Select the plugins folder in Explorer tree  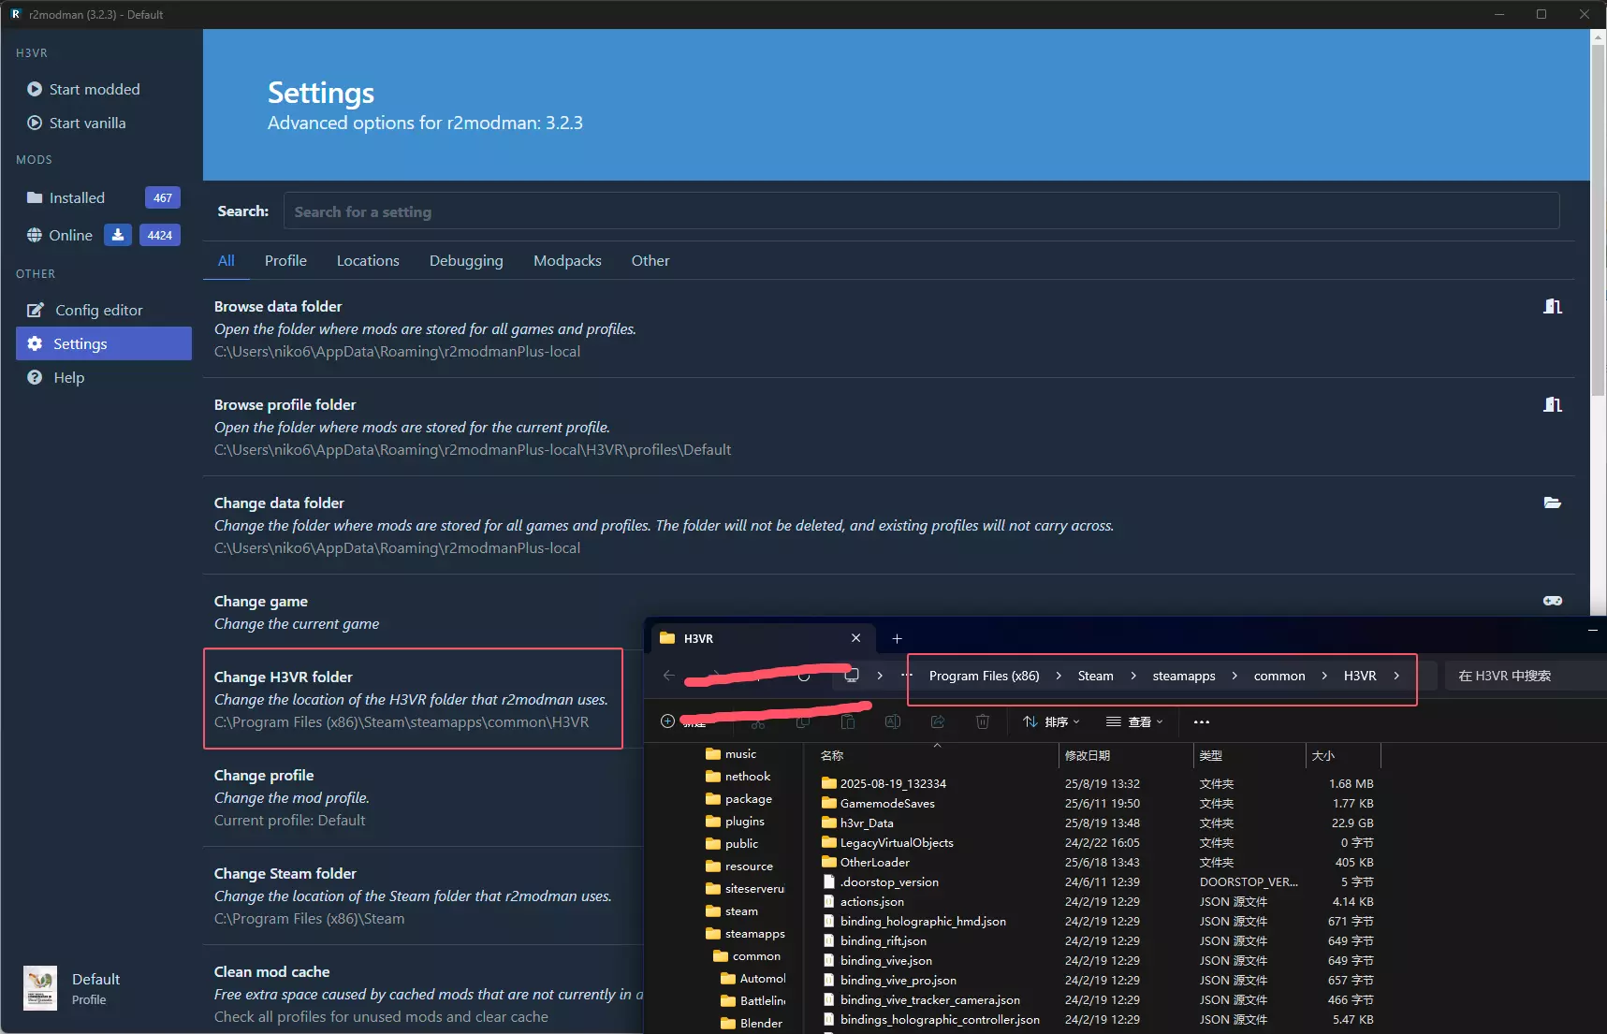735,822
